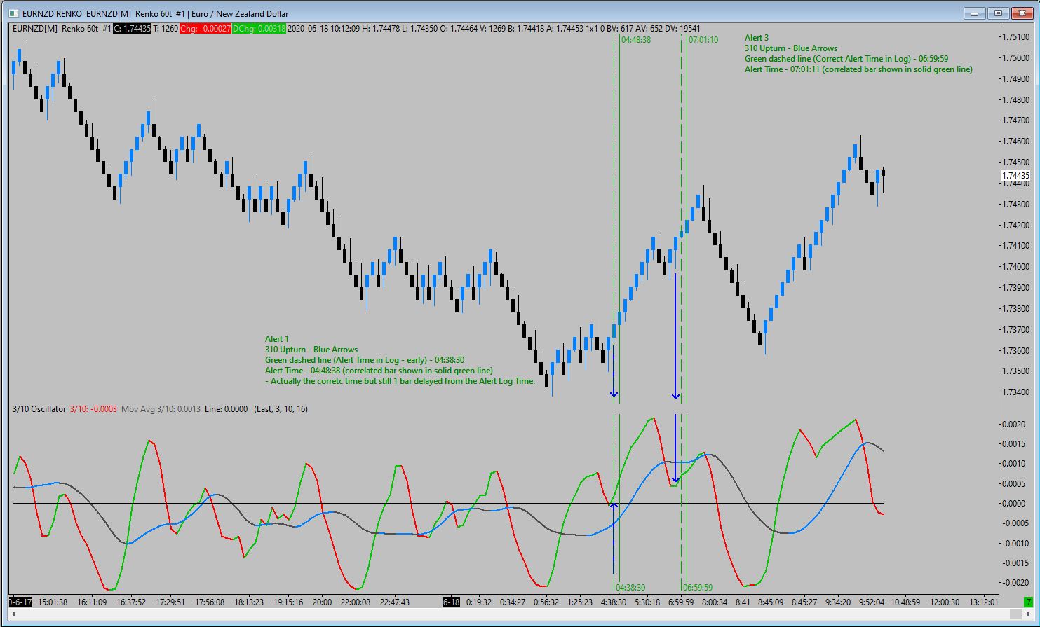
Task: Click the '0.0000' oscillator scale label
Action: (1013, 504)
